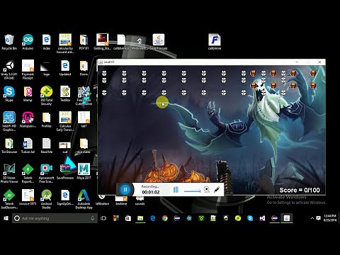340x255 pixels.
Task: Select the Tor Browser folder
Action: [9, 146]
